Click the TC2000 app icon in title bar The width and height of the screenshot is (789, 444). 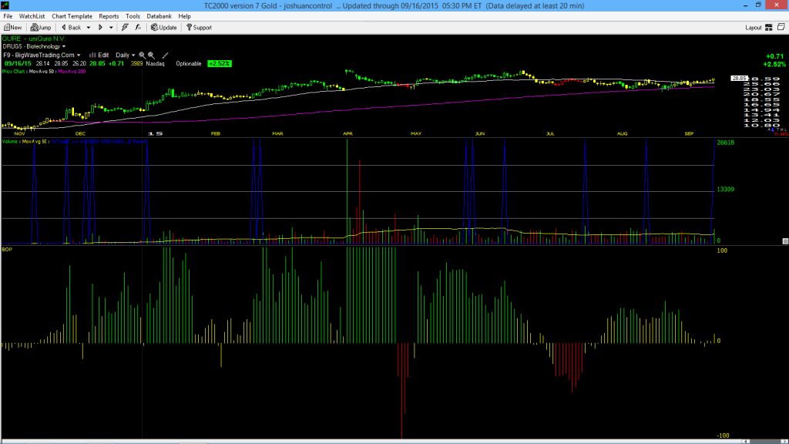[5, 5]
